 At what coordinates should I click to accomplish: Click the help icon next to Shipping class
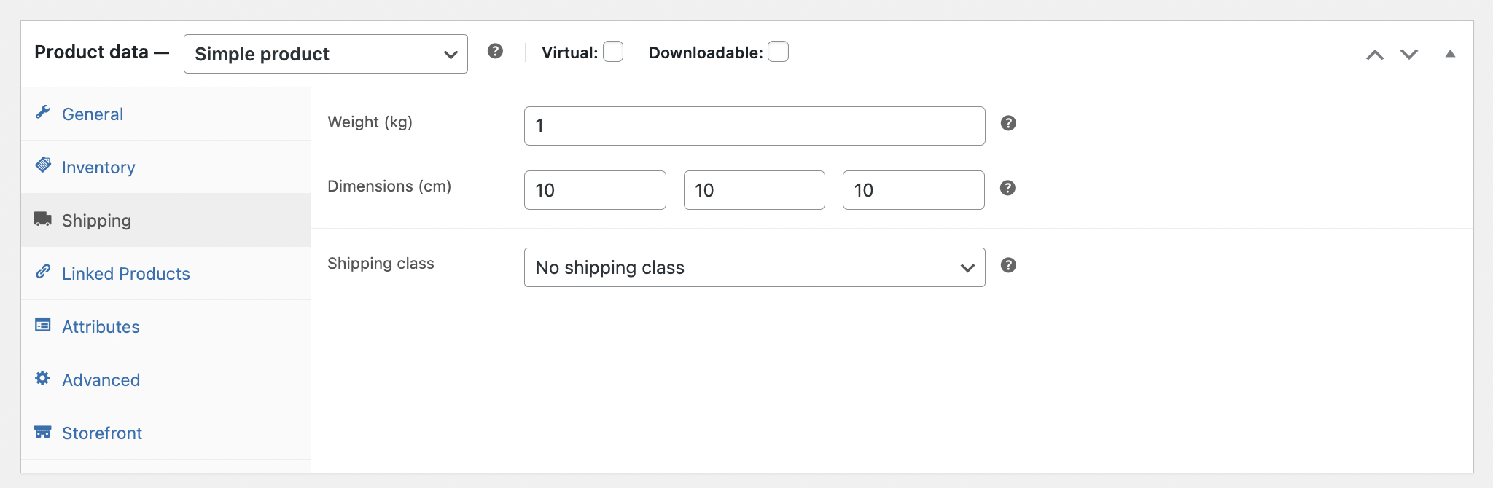point(1010,266)
